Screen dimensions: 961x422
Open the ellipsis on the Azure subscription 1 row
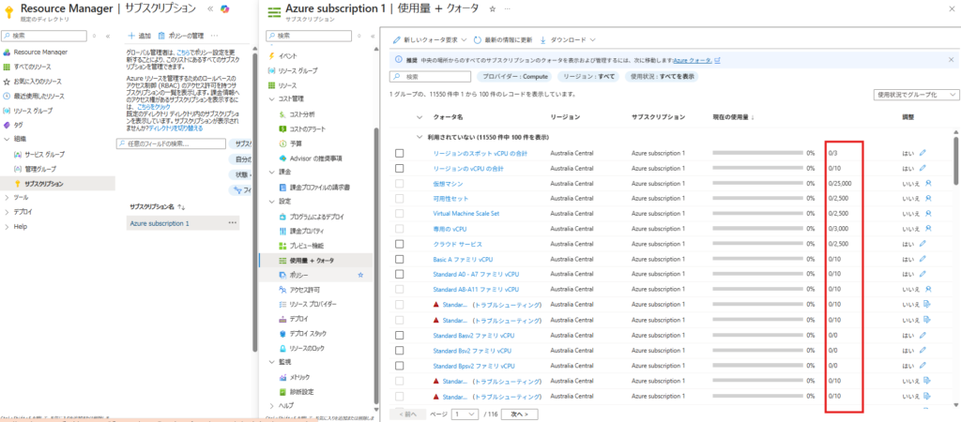click(x=233, y=223)
